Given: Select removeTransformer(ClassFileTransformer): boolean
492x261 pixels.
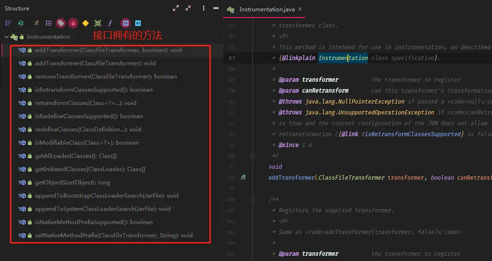Looking at the screenshot, I should [106, 76].
